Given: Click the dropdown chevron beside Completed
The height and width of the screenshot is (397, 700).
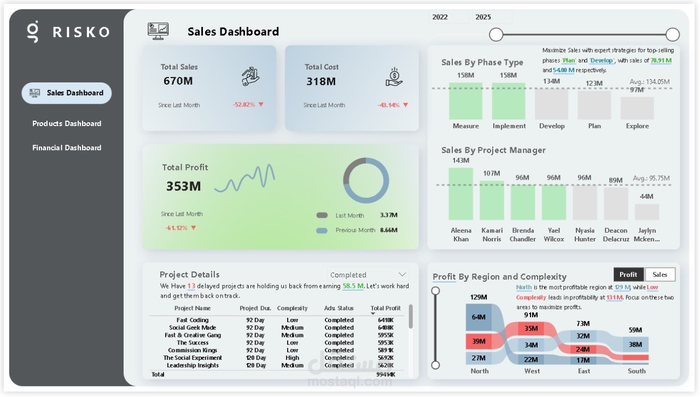Looking at the screenshot, I should pos(402,274).
